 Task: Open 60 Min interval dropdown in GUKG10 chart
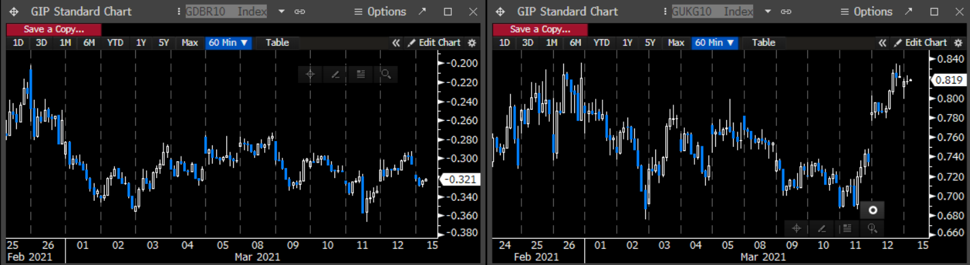point(715,42)
